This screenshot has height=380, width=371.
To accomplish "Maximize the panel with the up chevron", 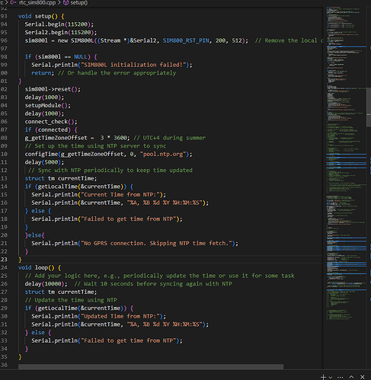I will coord(351,377).
